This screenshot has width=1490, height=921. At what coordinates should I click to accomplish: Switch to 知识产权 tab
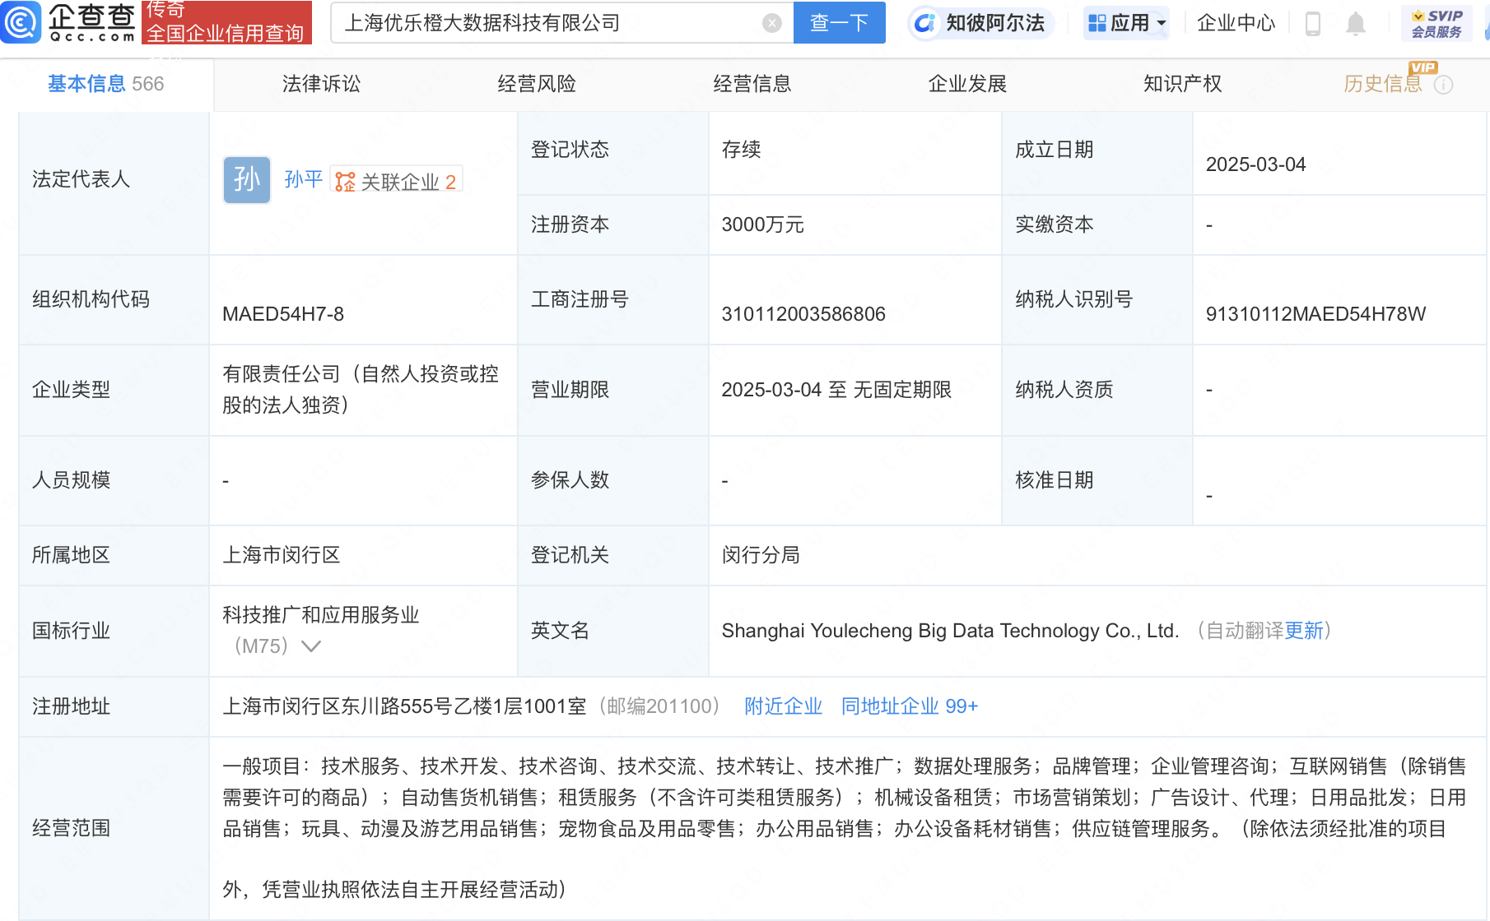1183,84
